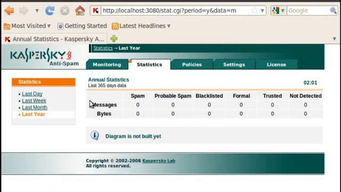The height and width of the screenshot is (192, 341).
Task: Click the Bytes row label
Action: pos(104,114)
